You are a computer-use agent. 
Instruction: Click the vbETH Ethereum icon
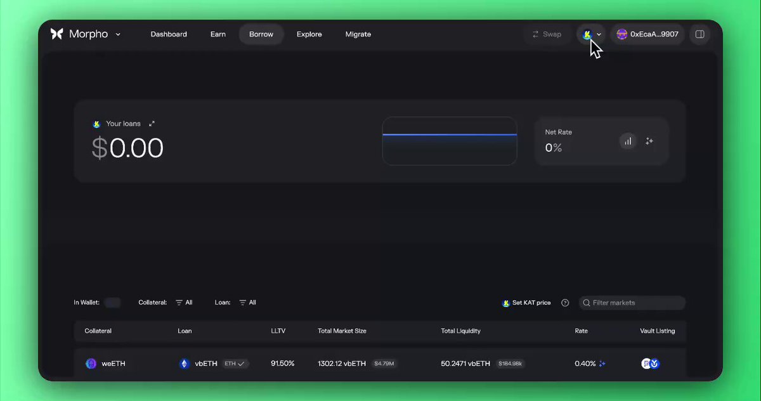click(185, 364)
